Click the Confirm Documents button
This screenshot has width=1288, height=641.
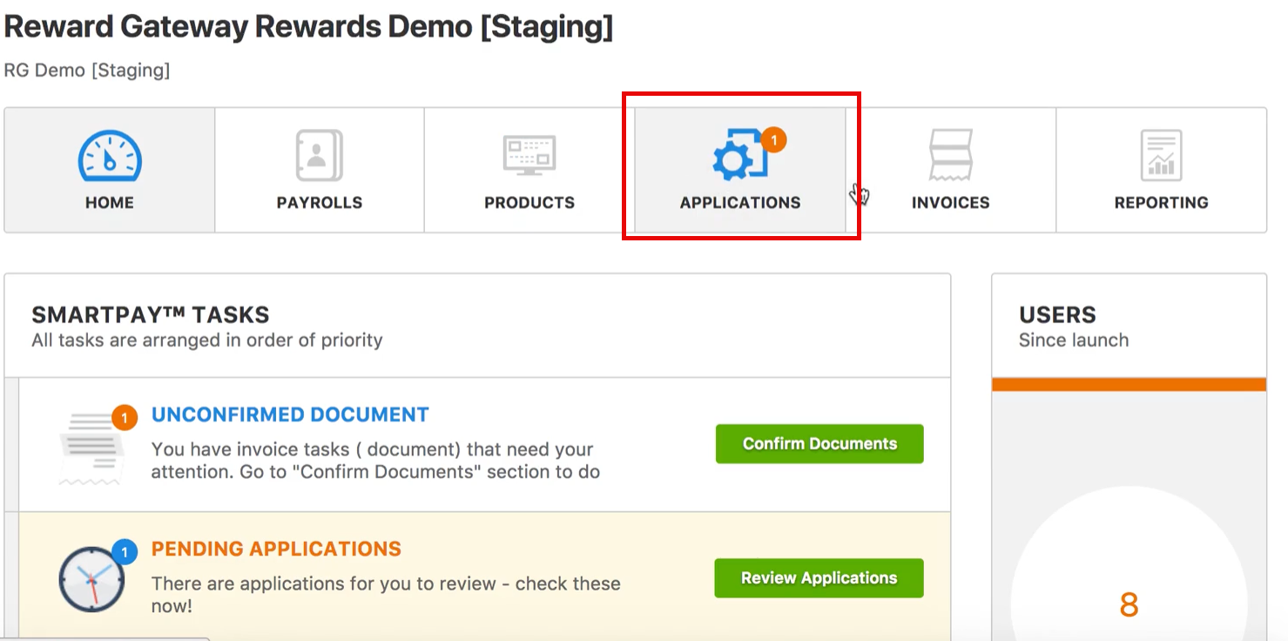[818, 443]
